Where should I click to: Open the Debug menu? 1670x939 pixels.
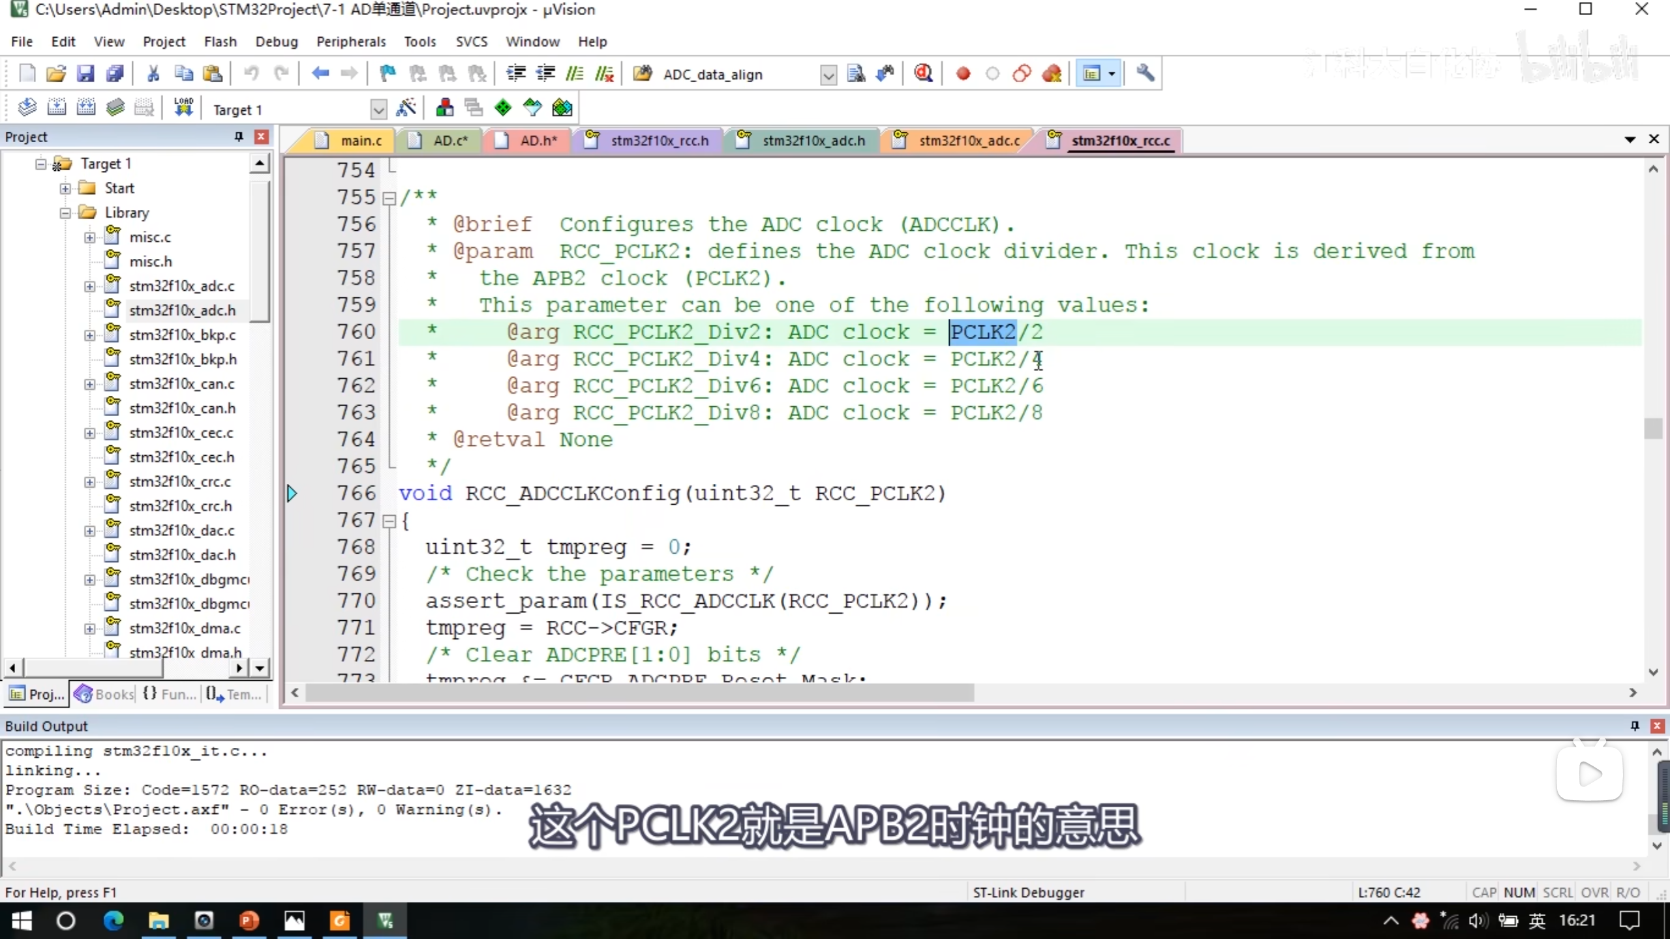coord(277,41)
